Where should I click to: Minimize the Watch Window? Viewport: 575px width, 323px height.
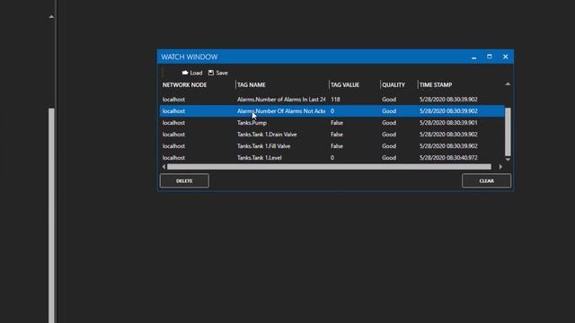point(473,57)
